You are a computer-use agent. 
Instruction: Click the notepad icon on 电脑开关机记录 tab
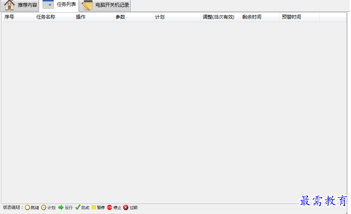pos(87,5)
